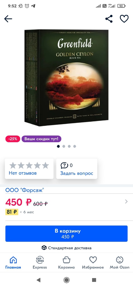The width and height of the screenshot is (133, 288).
Task: Tap the 81 ₽ × 6 мес installment offer
Action: click(x=20, y=212)
